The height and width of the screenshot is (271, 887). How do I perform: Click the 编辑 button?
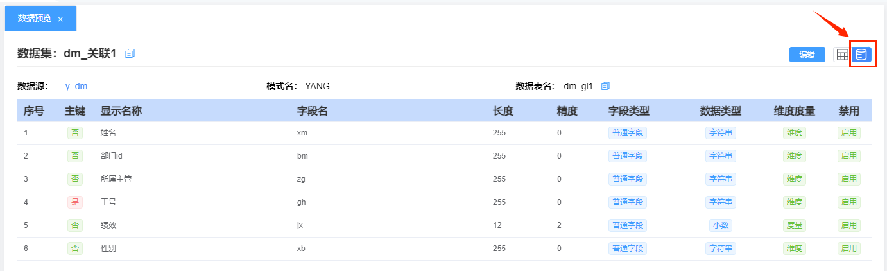(807, 55)
